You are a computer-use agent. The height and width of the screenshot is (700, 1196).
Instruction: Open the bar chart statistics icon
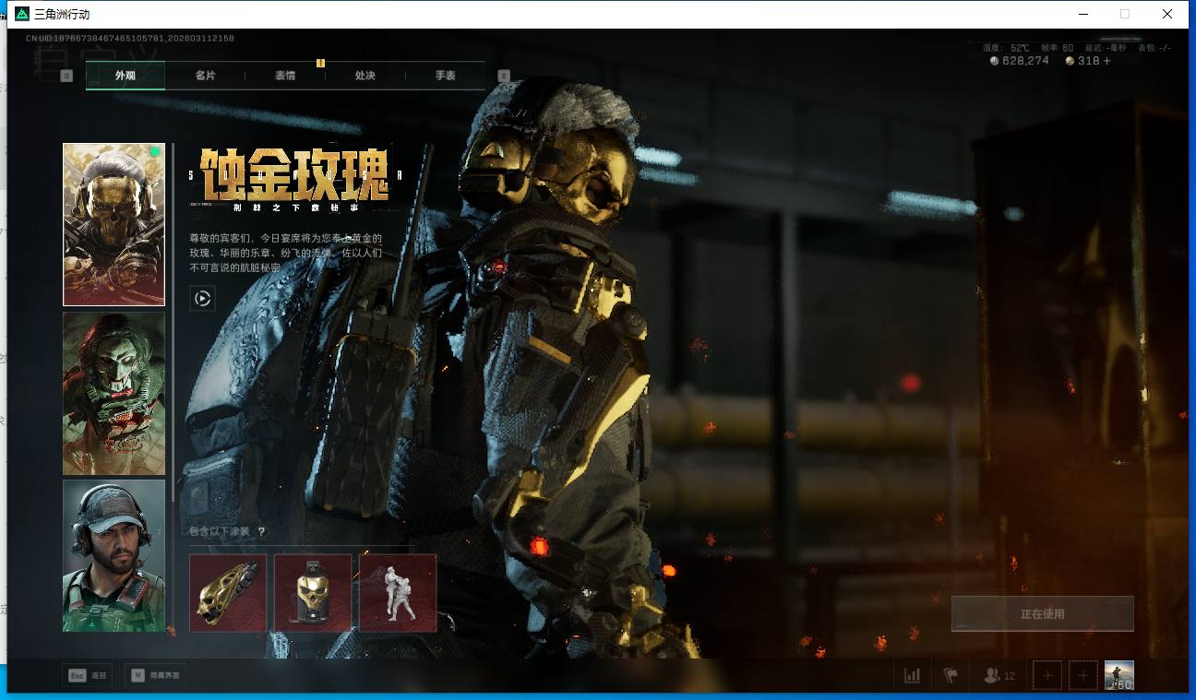(x=913, y=676)
